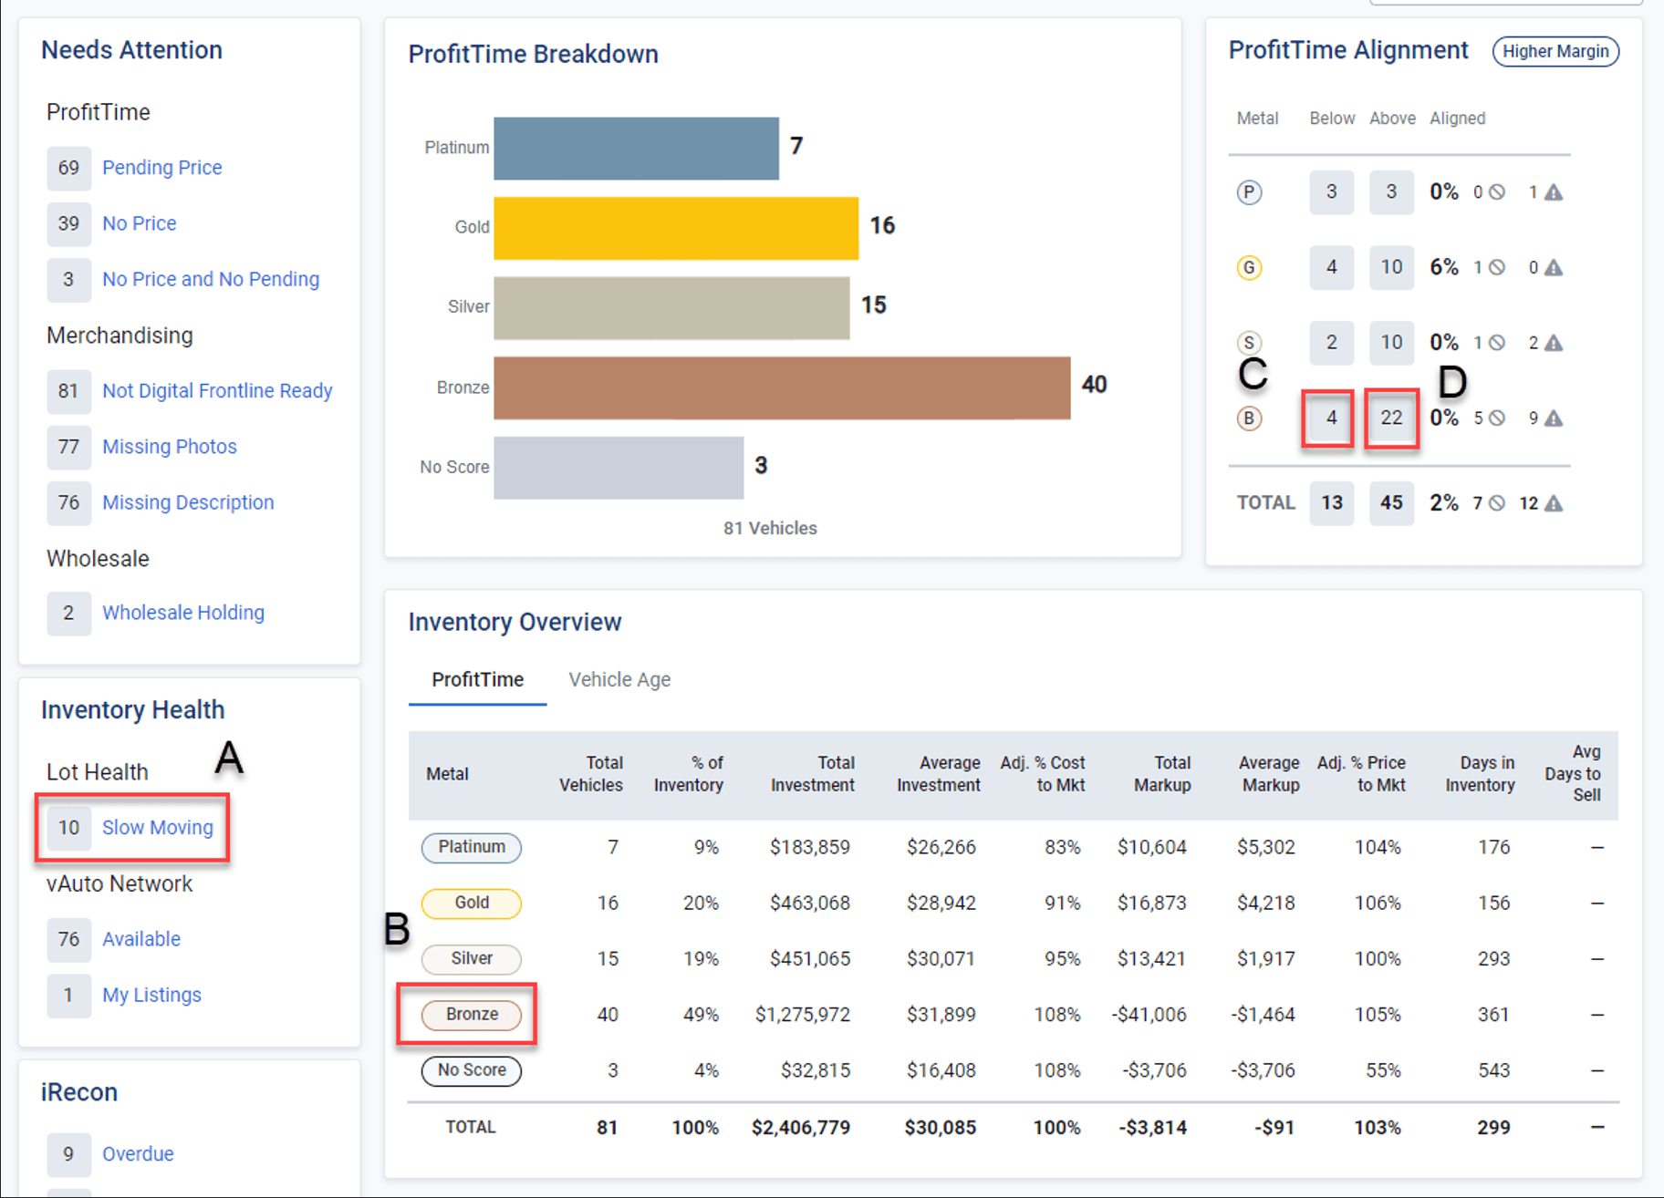Click the warning triangle in Bronze alignment row
This screenshot has height=1198, width=1664.
click(x=1554, y=418)
